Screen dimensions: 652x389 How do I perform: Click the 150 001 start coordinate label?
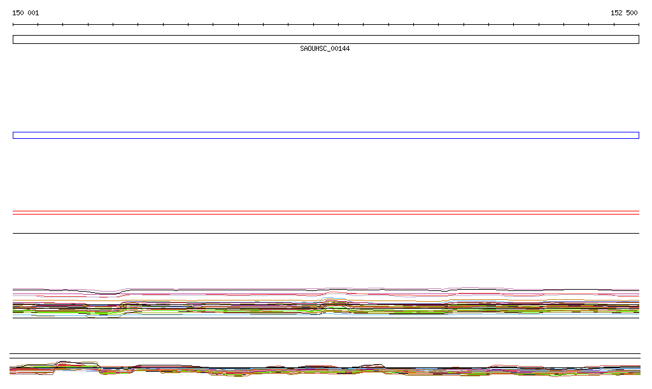point(25,13)
